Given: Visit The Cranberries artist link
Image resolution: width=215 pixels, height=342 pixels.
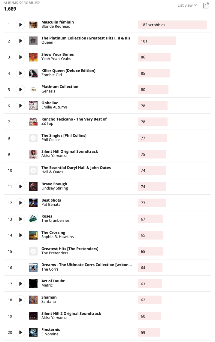Looking at the screenshot, I should tap(55, 221).
